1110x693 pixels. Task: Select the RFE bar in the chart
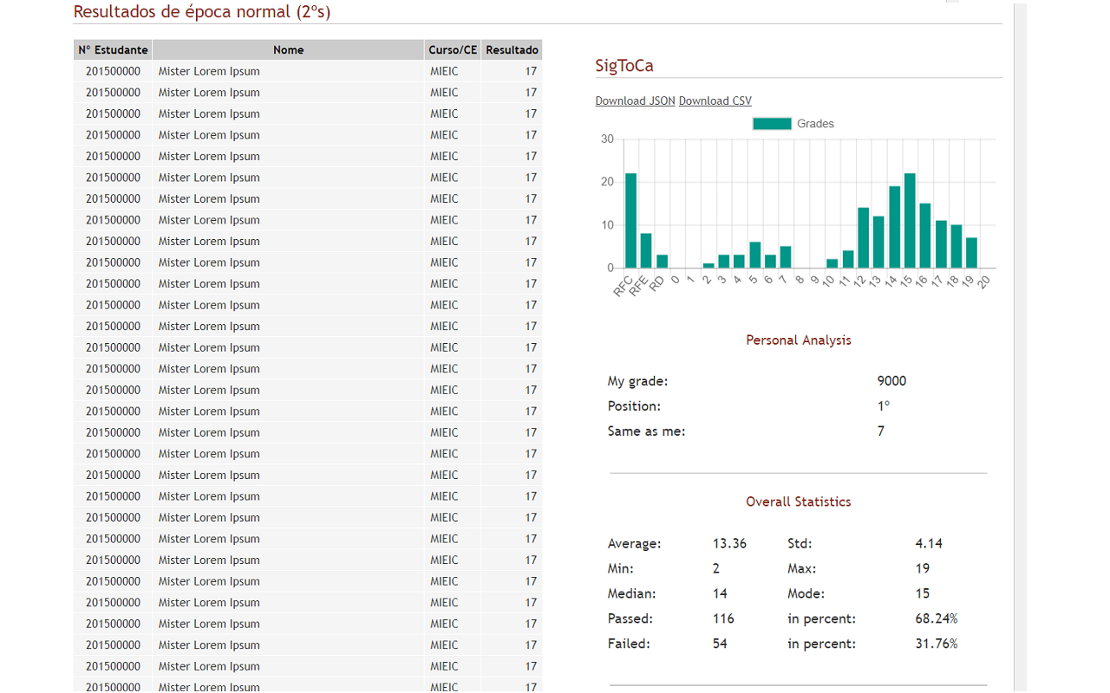pyautogui.click(x=646, y=250)
